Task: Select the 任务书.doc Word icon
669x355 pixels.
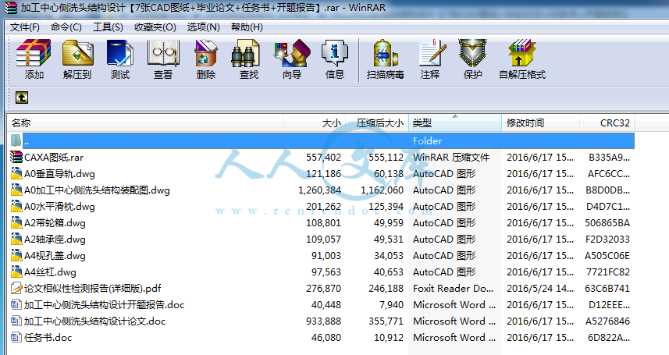Action: [x=16, y=338]
